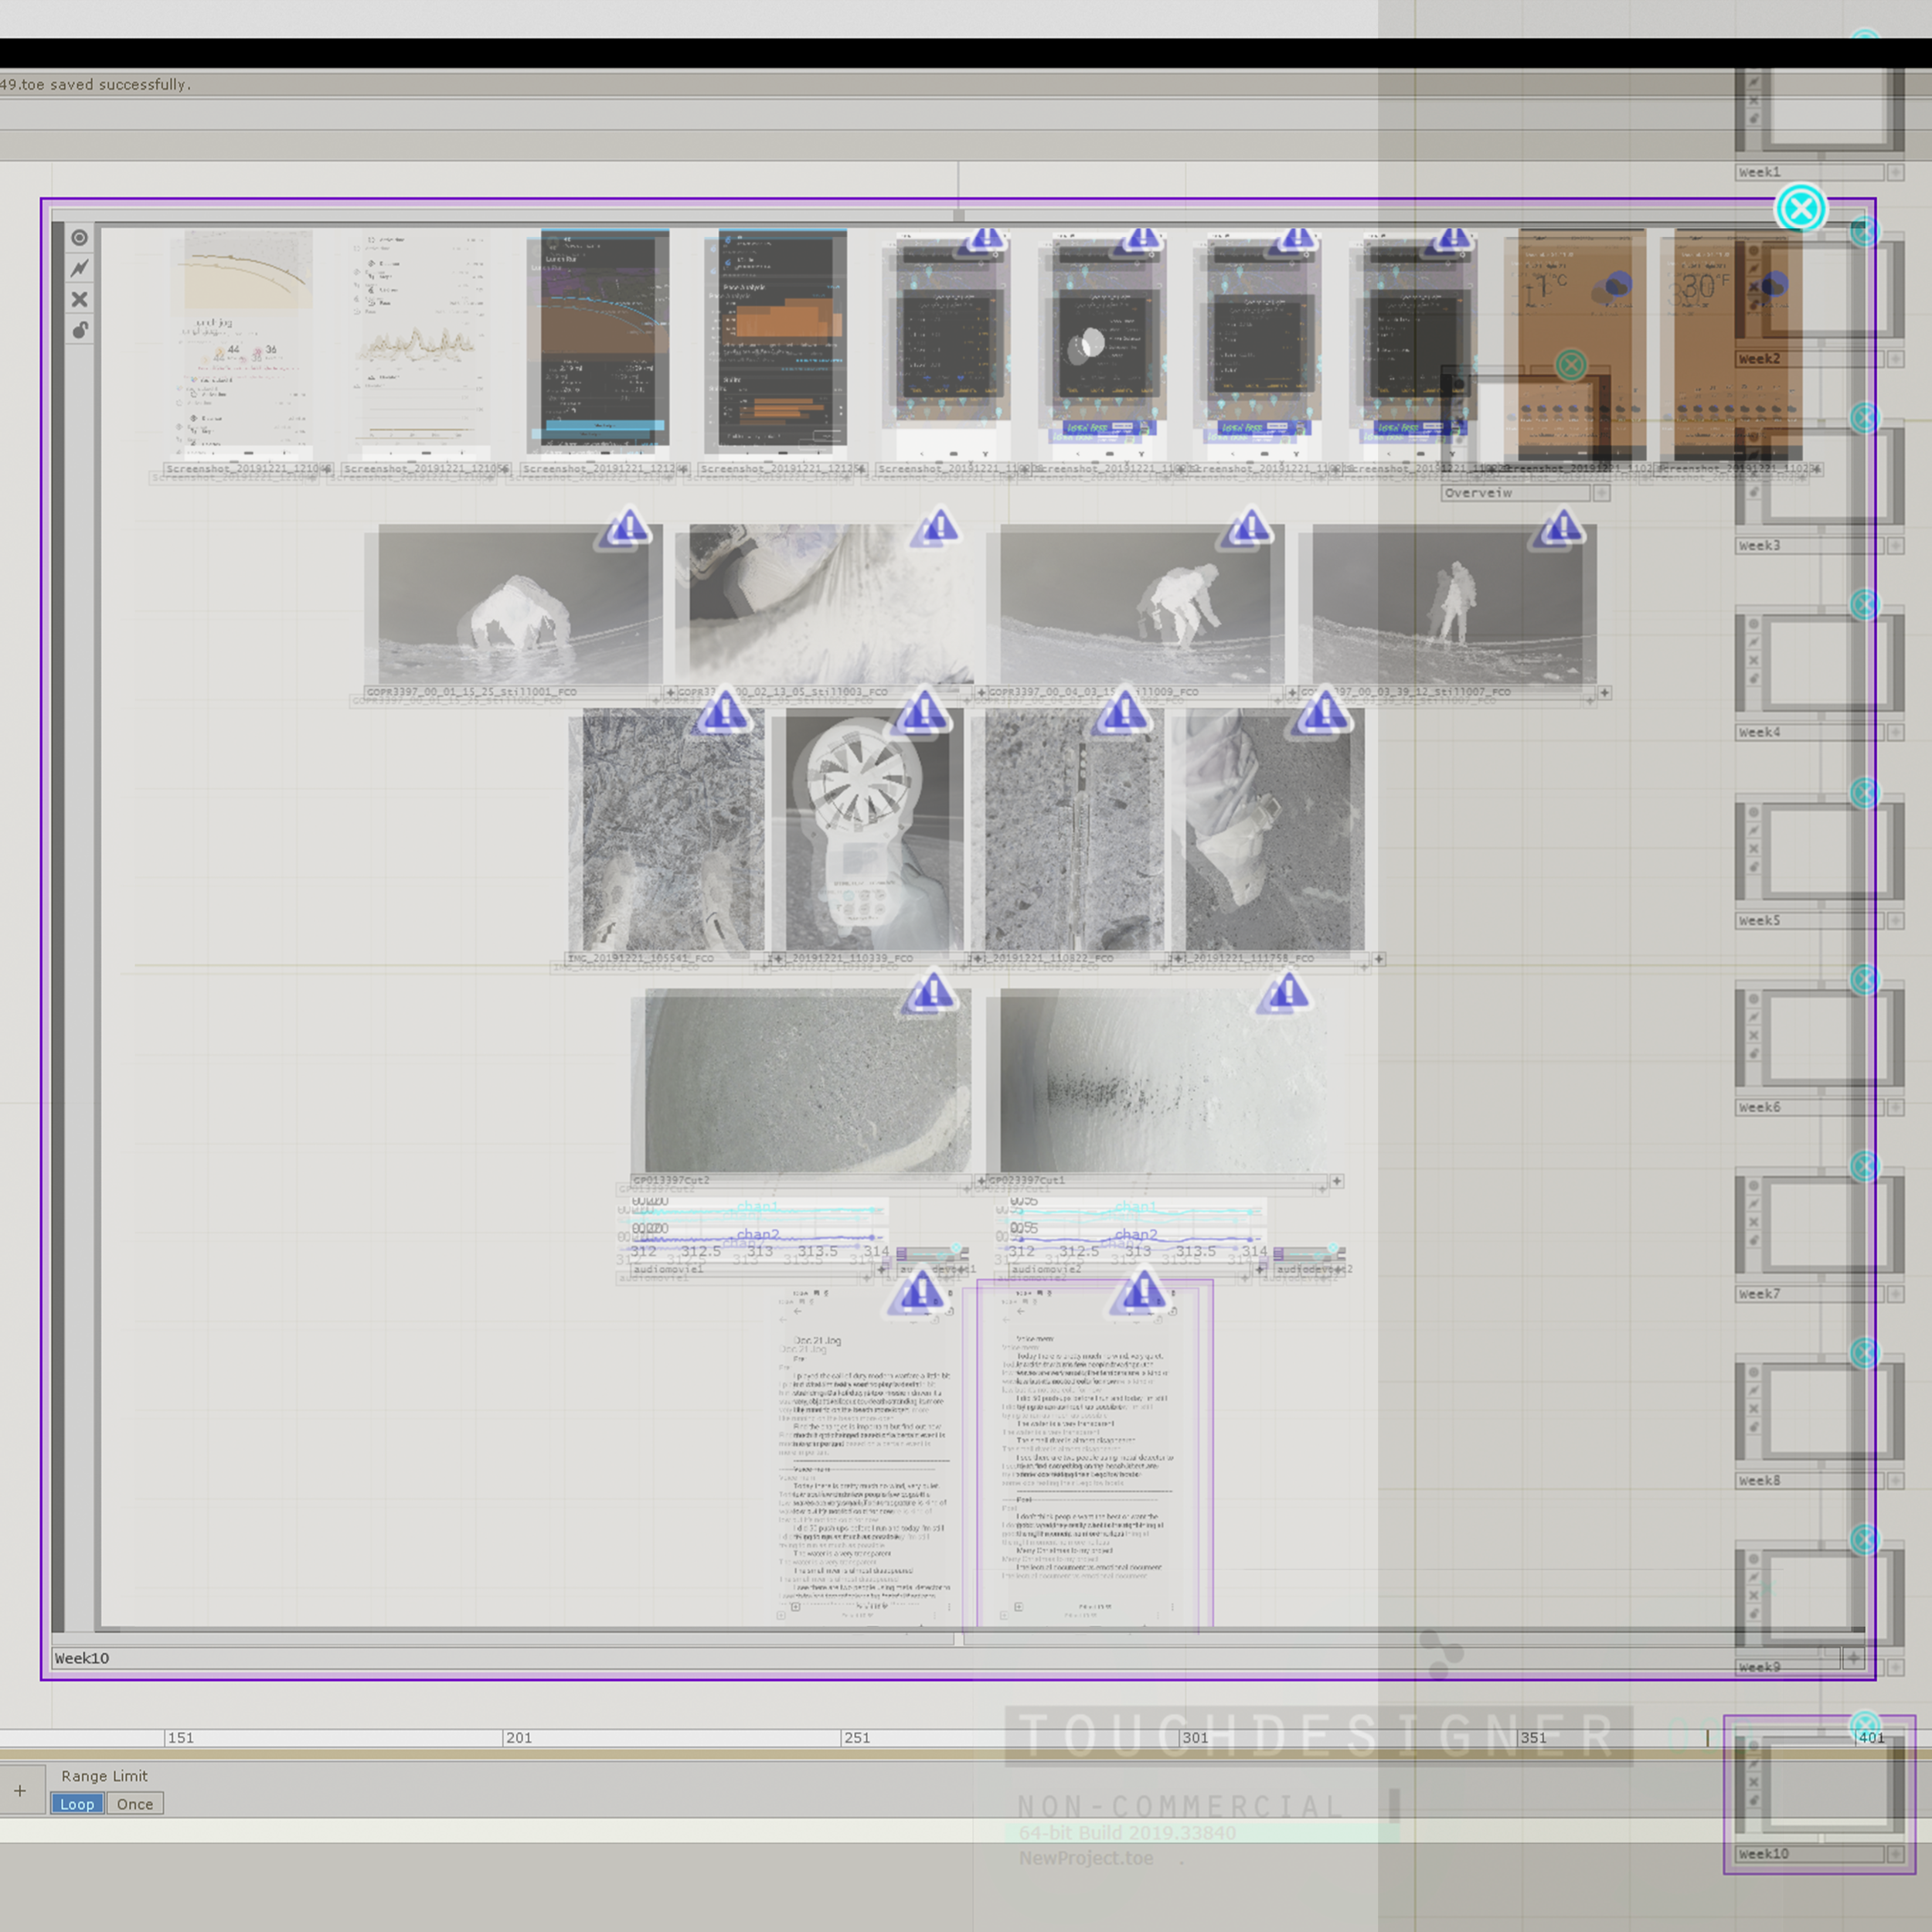Click warning icon on GOPR3397 Still1003 node

coord(938,526)
